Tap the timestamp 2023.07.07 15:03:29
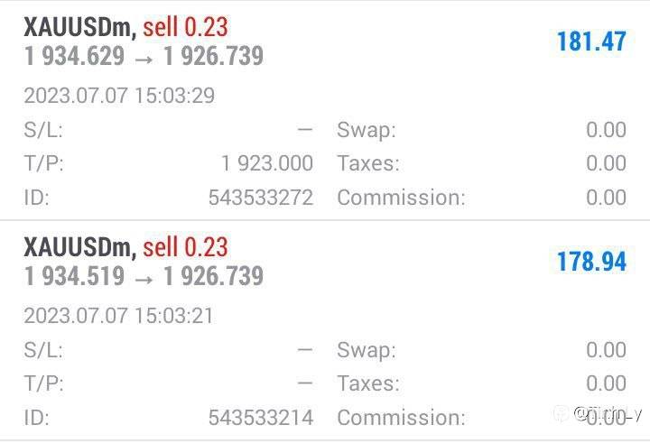Viewport: 650px width, 443px height. pyautogui.click(x=119, y=96)
